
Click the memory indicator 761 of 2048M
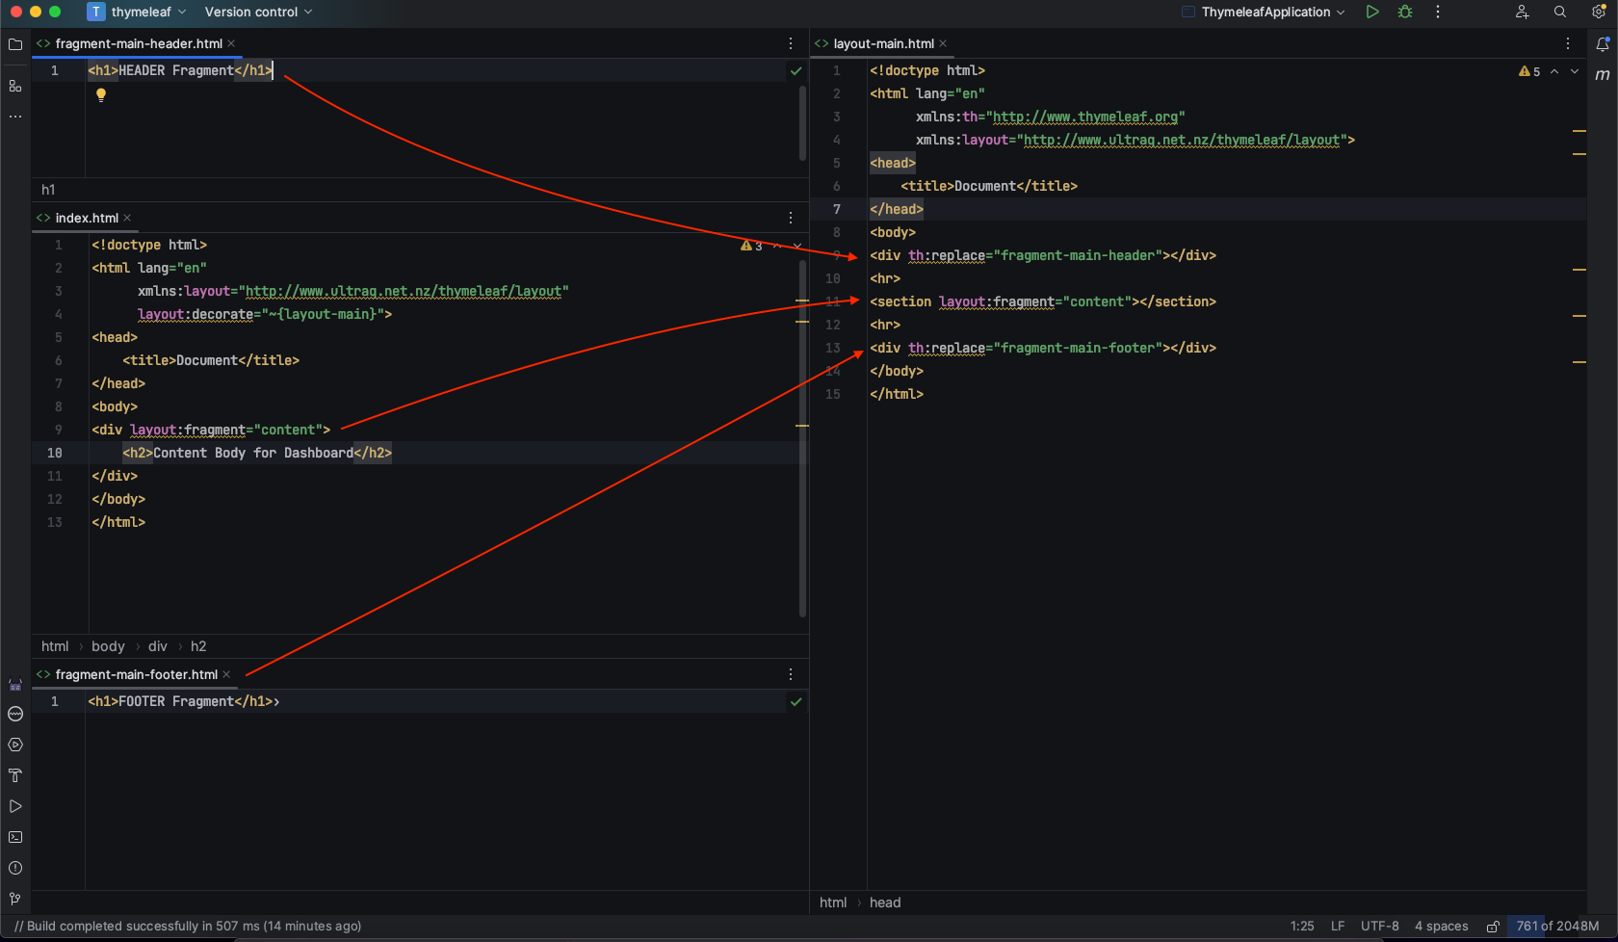[x=1557, y=927]
